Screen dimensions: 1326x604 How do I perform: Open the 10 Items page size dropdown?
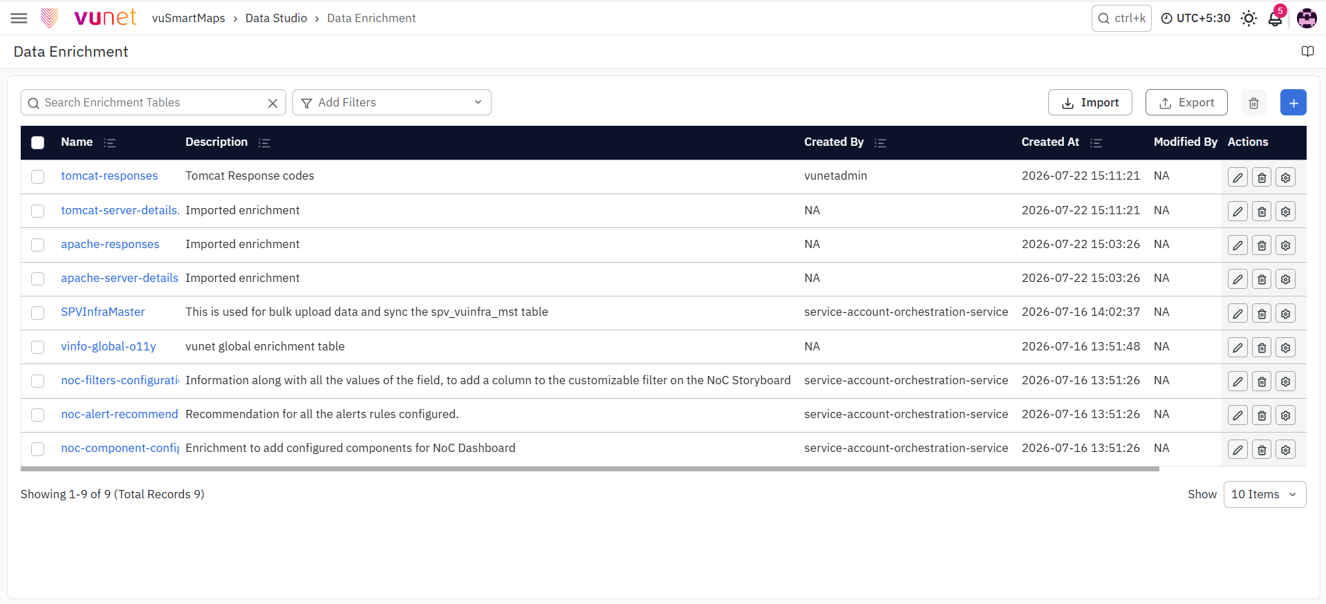1264,494
